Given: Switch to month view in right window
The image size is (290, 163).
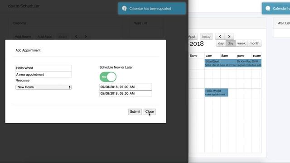Looking at the screenshot, I should [x=254, y=43].
